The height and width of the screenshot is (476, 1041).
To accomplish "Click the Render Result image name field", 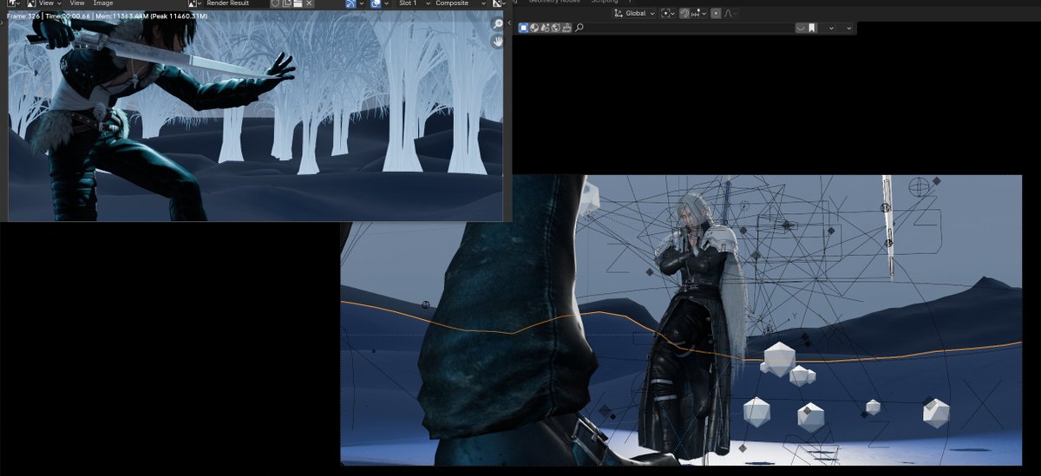I will (236, 3).
